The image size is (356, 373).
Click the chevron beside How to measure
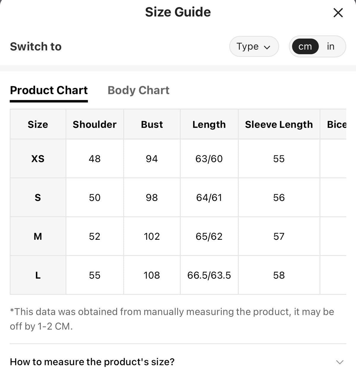coord(340,362)
